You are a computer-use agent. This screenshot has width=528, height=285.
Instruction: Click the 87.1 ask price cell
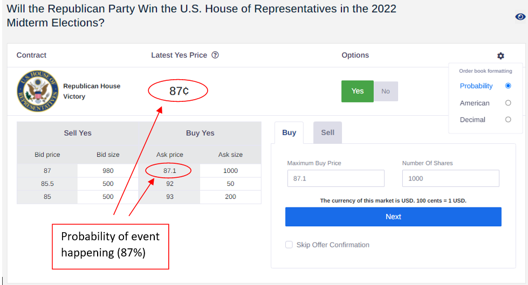(x=170, y=171)
